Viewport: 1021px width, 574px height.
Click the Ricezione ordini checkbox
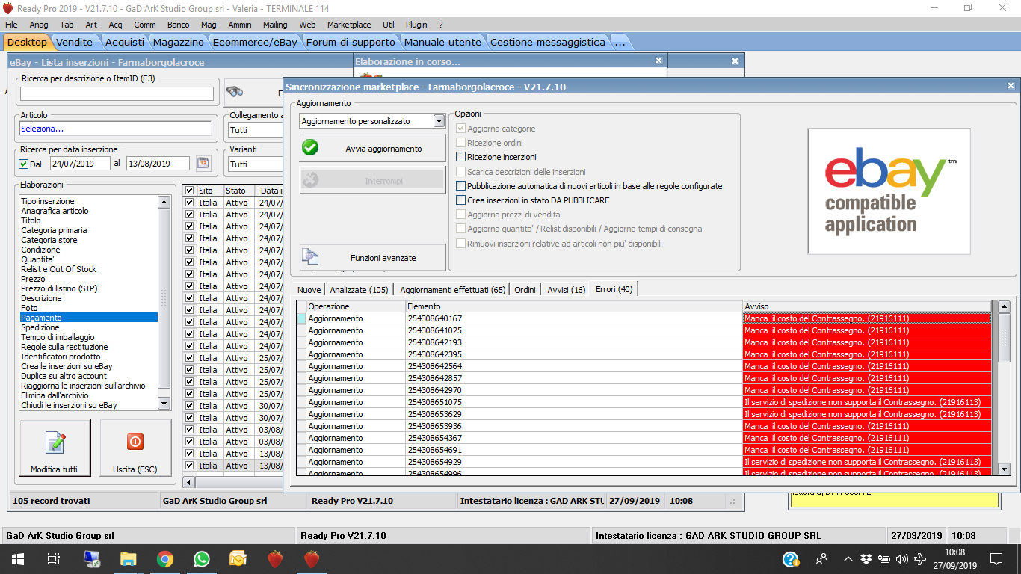coord(461,143)
